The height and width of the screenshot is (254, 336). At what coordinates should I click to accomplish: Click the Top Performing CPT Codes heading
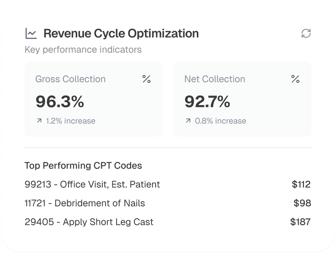[83, 166]
